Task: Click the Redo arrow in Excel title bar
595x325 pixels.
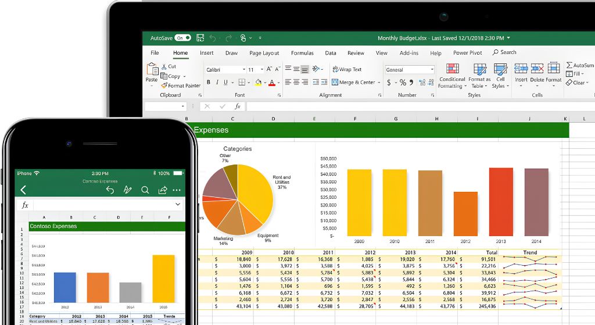Action: (228, 38)
